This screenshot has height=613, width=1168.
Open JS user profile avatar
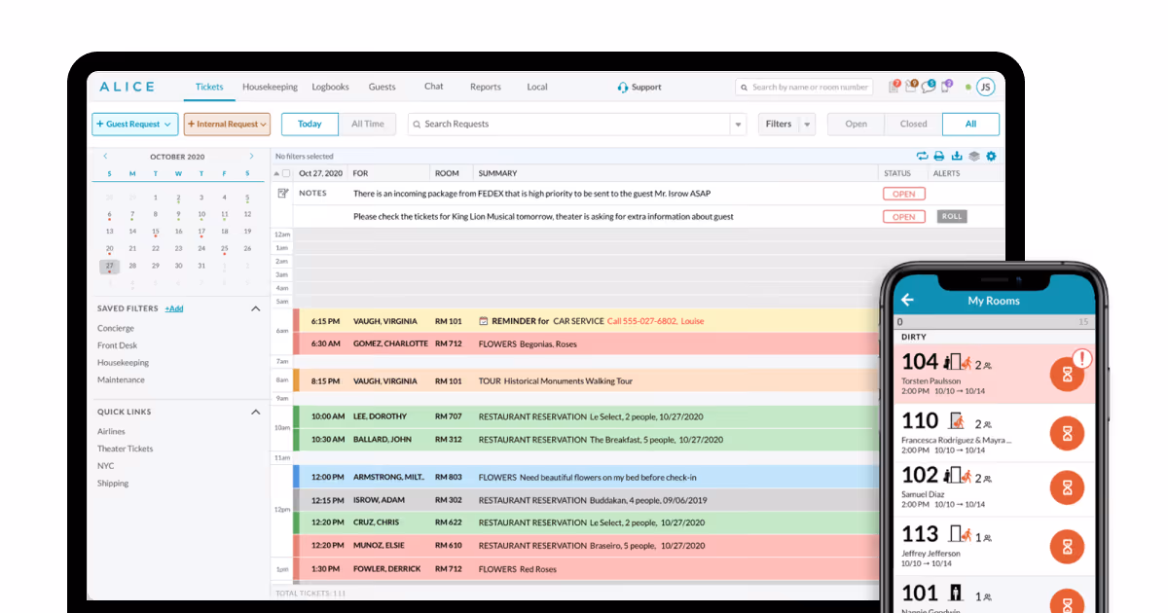pos(986,87)
